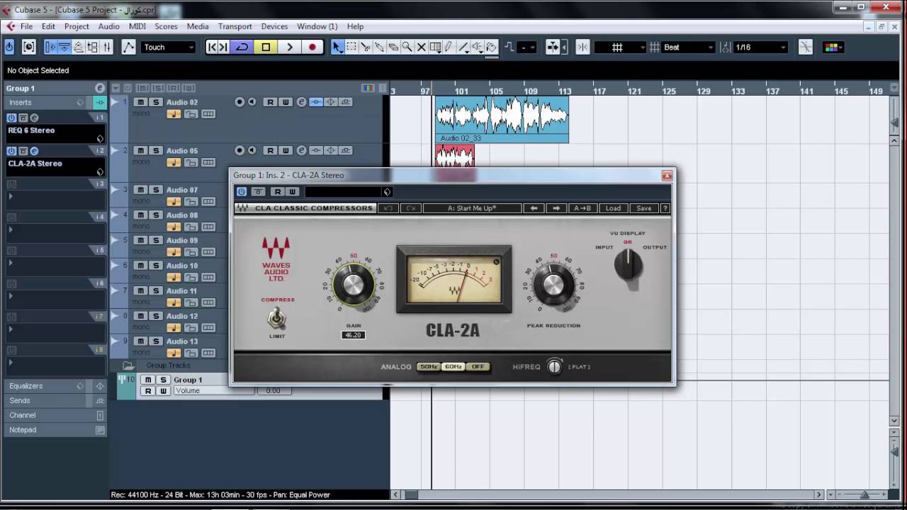Mute the Audio 09 track
Screen dimensions: 907x510
click(140, 240)
